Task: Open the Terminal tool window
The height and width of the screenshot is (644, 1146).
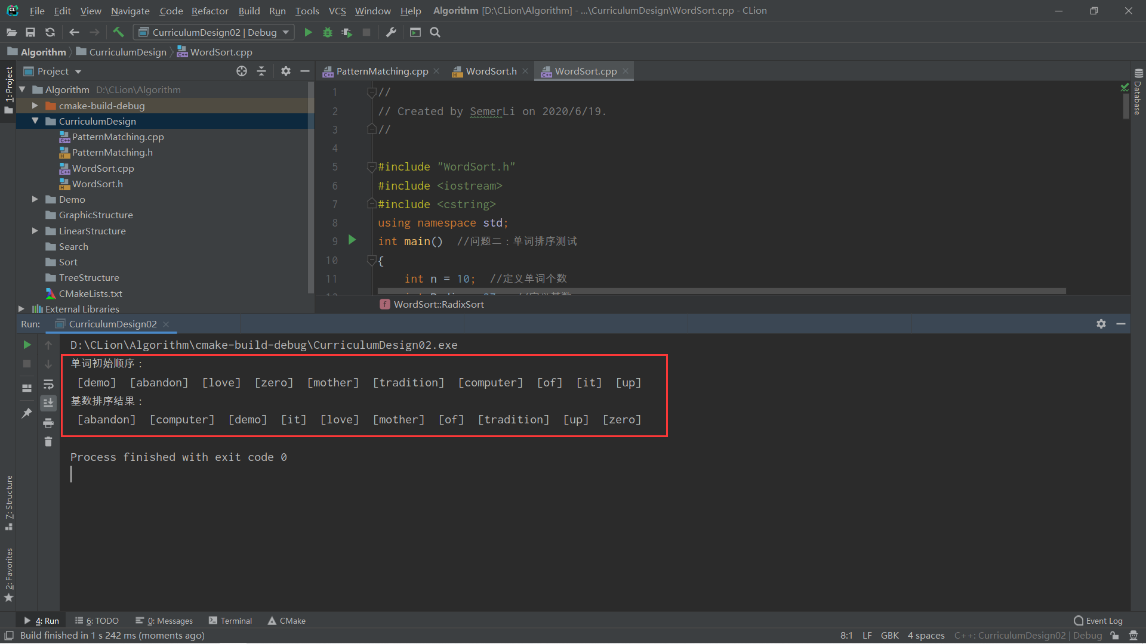Action: tap(236, 620)
